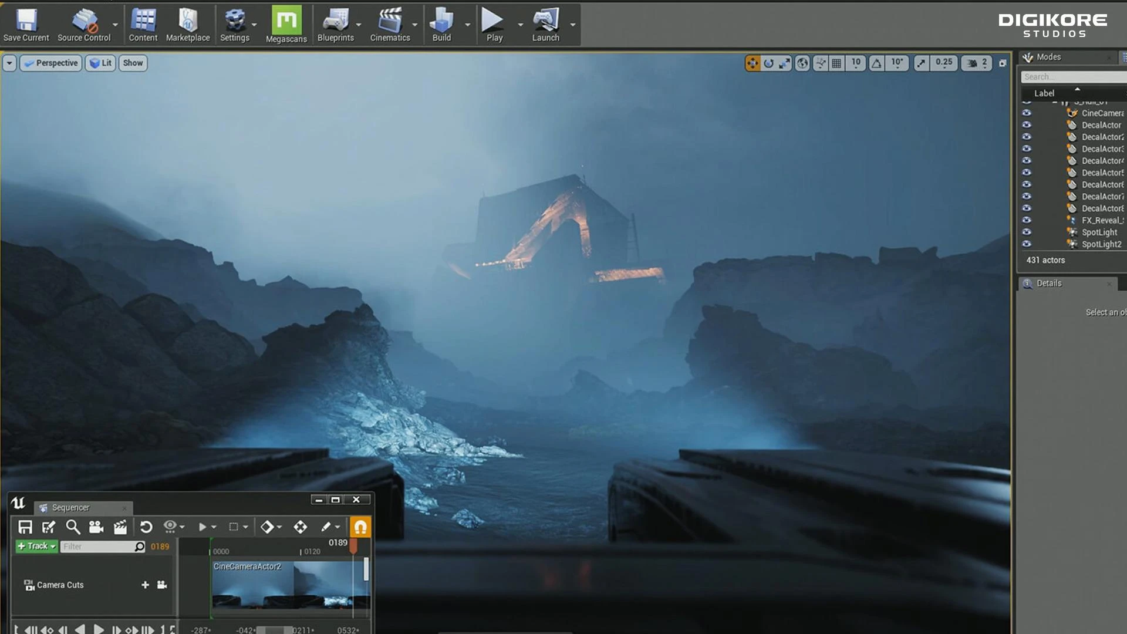Image resolution: width=1127 pixels, height=634 pixels.
Task: Click the Sequencer camera icon
Action: click(x=96, y=527)
